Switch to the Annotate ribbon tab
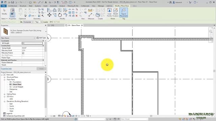This screenshot has width=216, height=121. pos(53,6)
